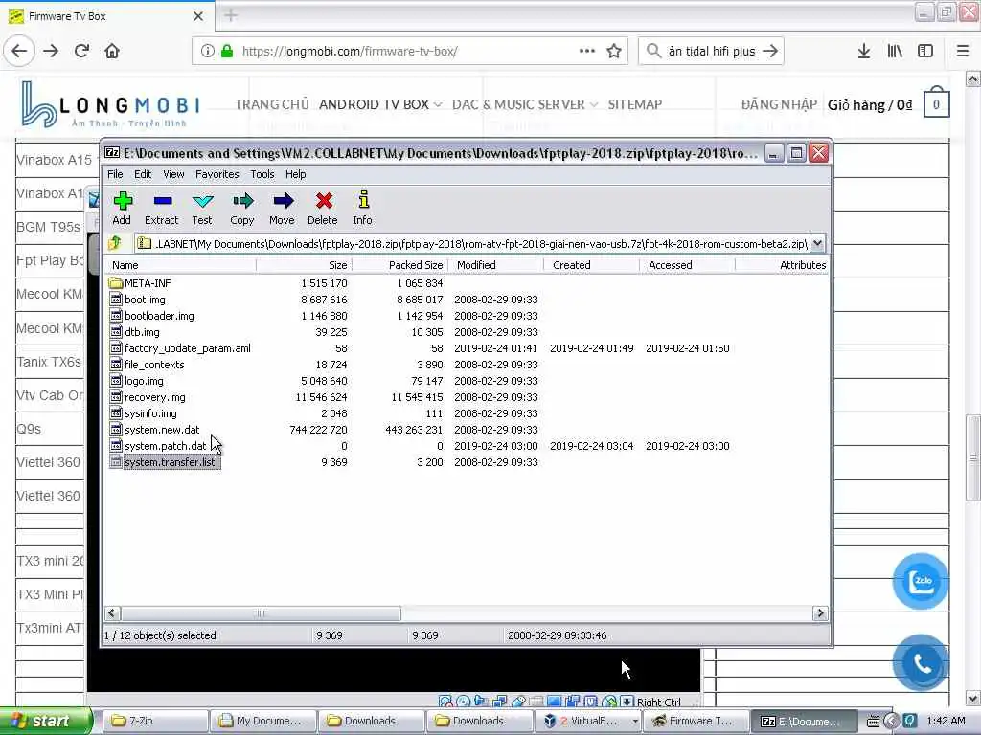Click the LONGMOBI site logo
This screenshot has width=981, height=735.
[x=110, y=104]
